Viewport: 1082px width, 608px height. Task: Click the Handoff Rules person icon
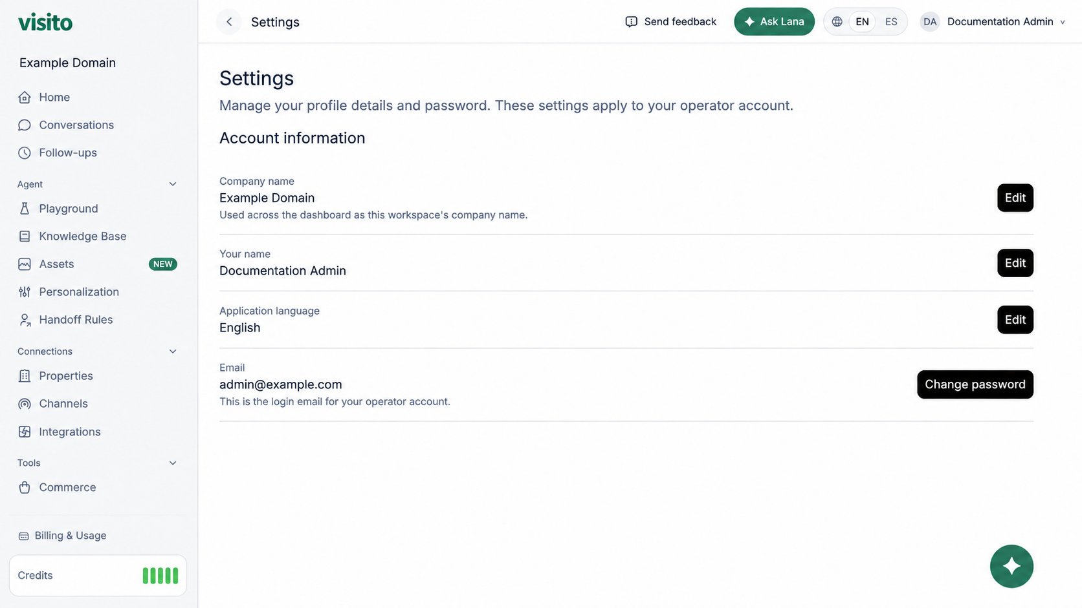pos(25,320)
